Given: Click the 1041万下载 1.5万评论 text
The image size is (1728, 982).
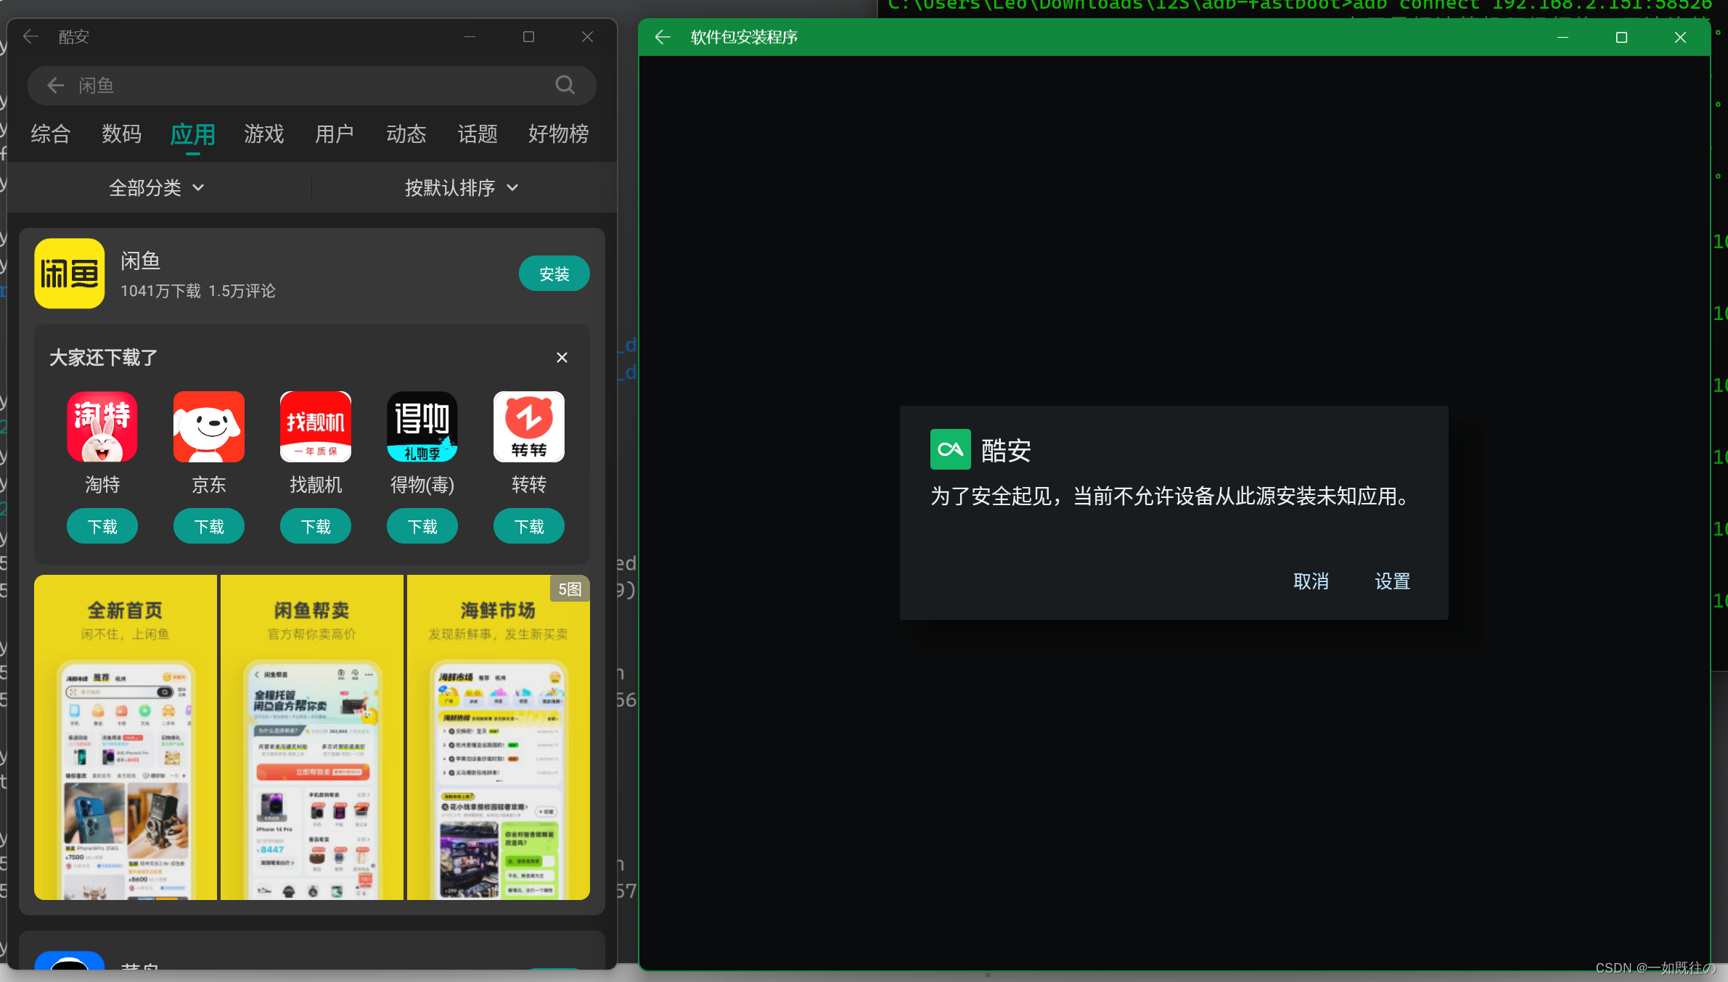Looking at the screenshot, I should pyautogui.click(x=197, y=291).
